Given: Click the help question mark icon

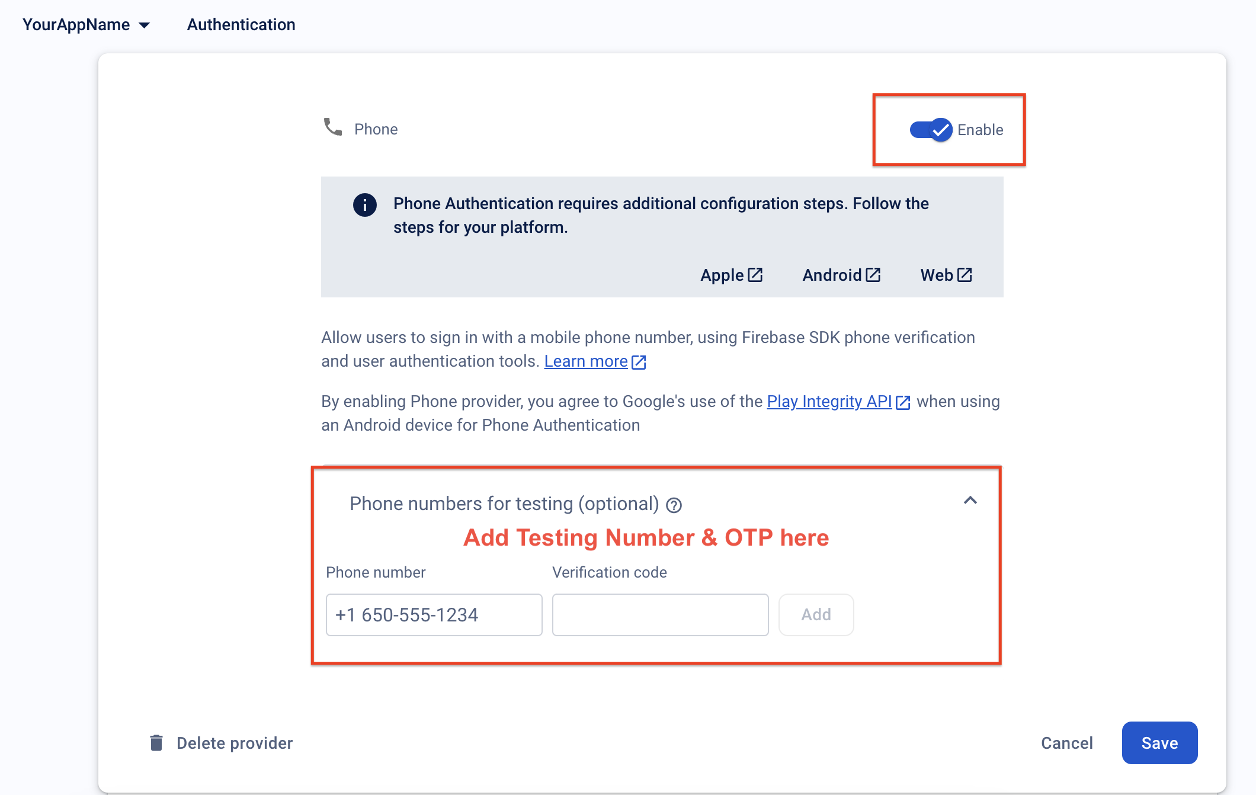Looking at the screenshot, I should [674, 505].
